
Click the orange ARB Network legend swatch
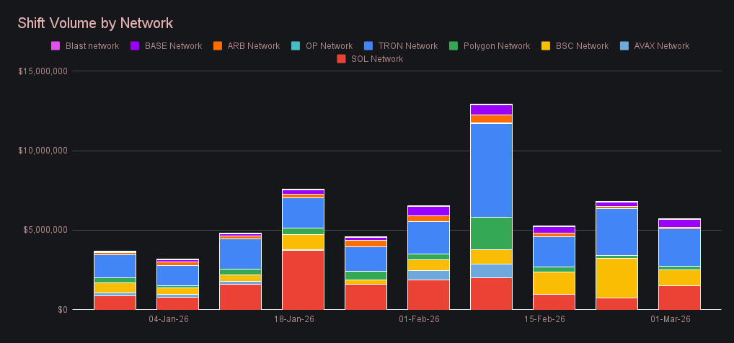pos(218,46)
